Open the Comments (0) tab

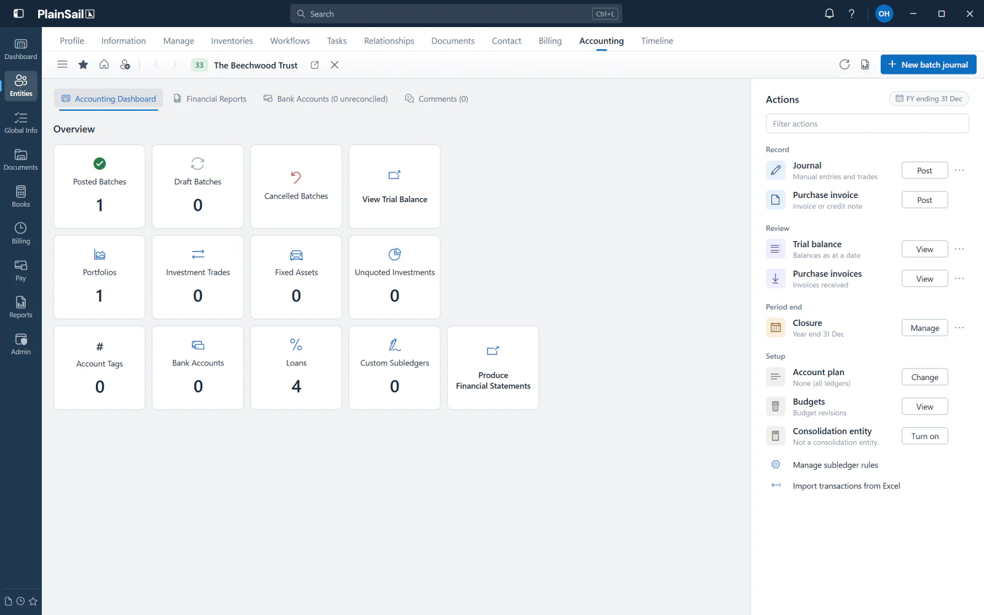click(436, 98)
